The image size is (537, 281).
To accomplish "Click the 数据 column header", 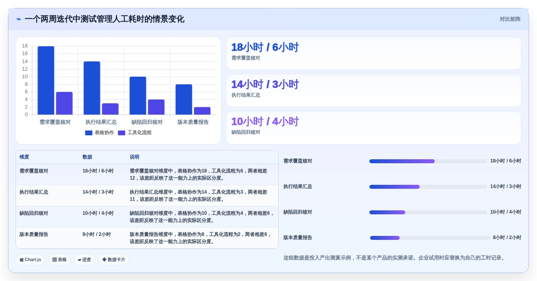I will point(87,157).
